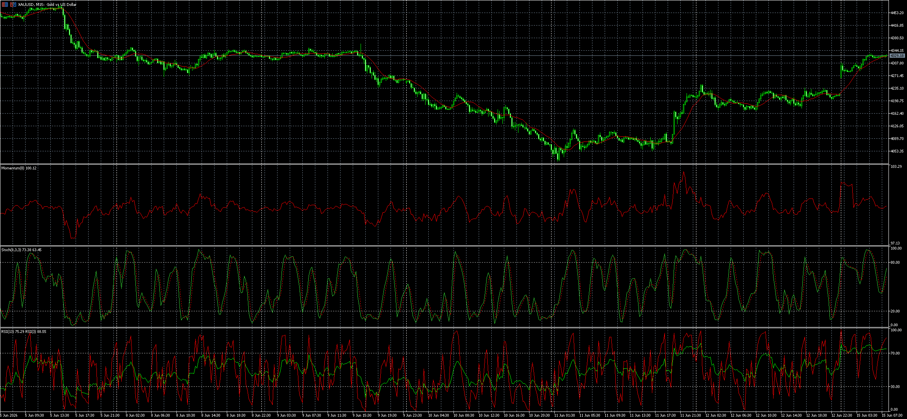Click price scale value 4053.35
The height and width of the screenshot is (419, 907).
tap(897, 151)
